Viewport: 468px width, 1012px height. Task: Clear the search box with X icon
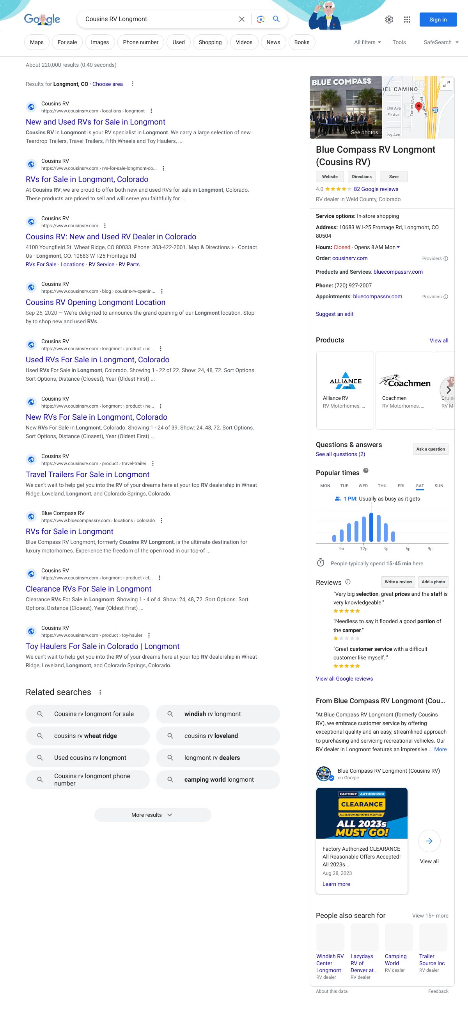point(242,19)
